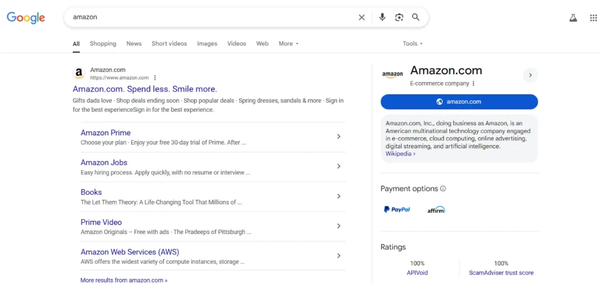
Task: Open the Wikipedia link
Action: [x=400, y=154]
